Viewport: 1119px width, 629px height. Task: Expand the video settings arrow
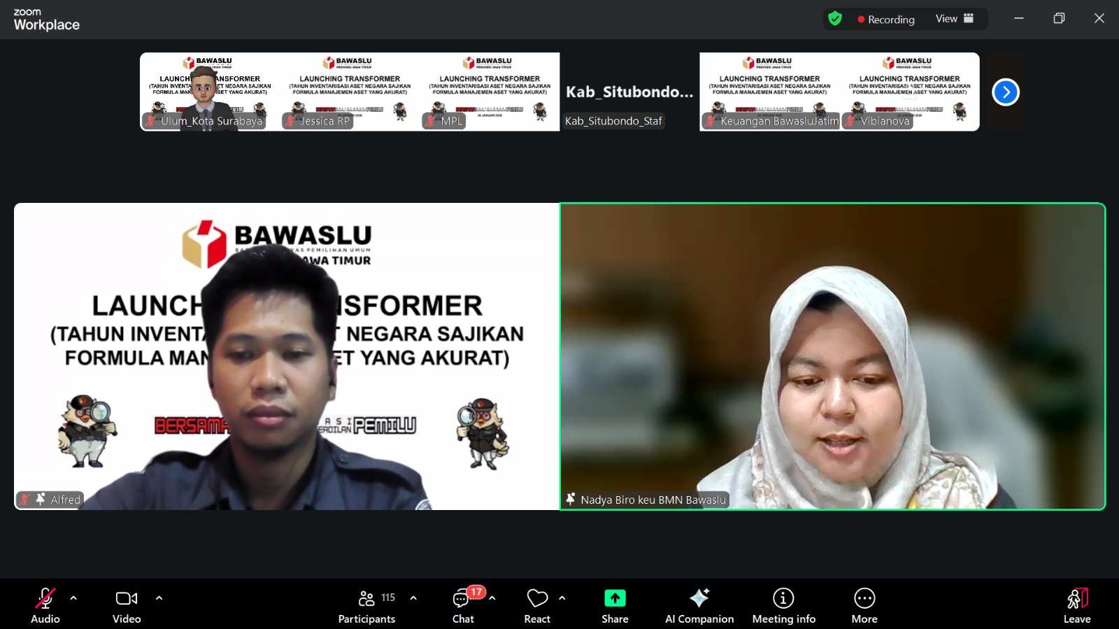[x=159, y=598]
